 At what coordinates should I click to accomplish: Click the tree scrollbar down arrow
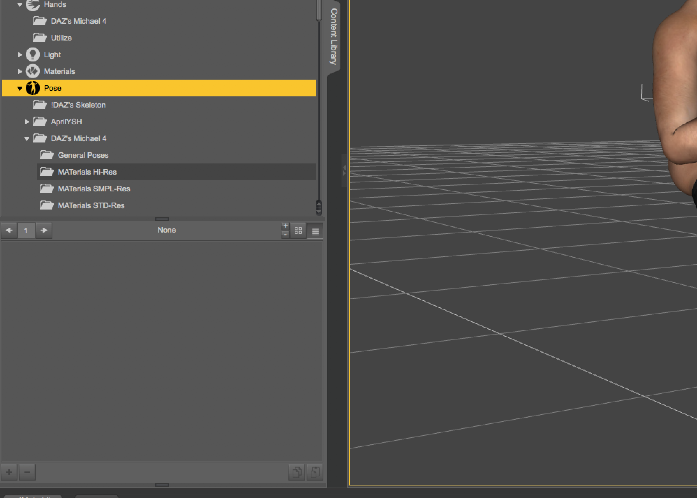pyautogui.click(x=318, y=211)
